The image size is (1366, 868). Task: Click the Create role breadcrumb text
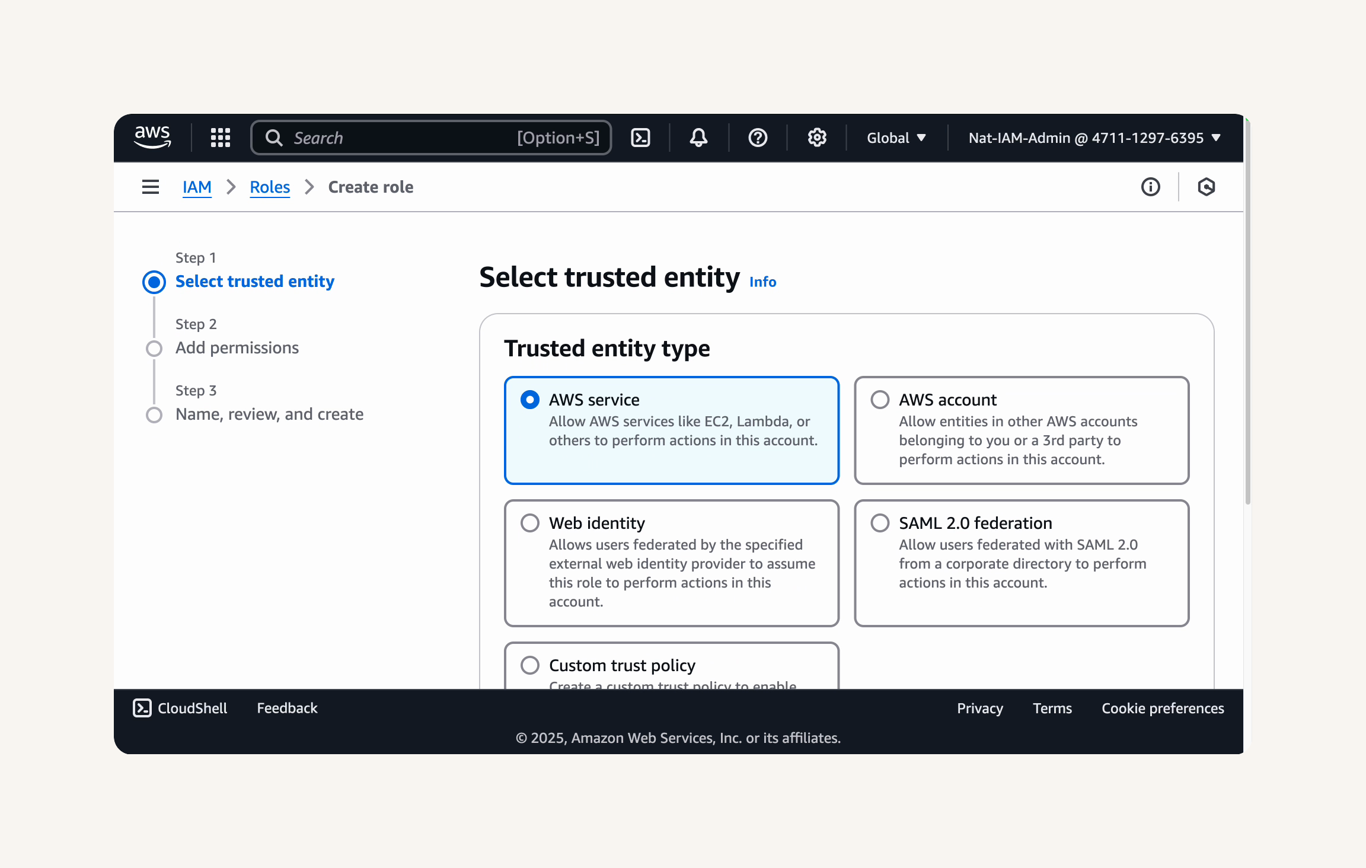click(371, 187)
